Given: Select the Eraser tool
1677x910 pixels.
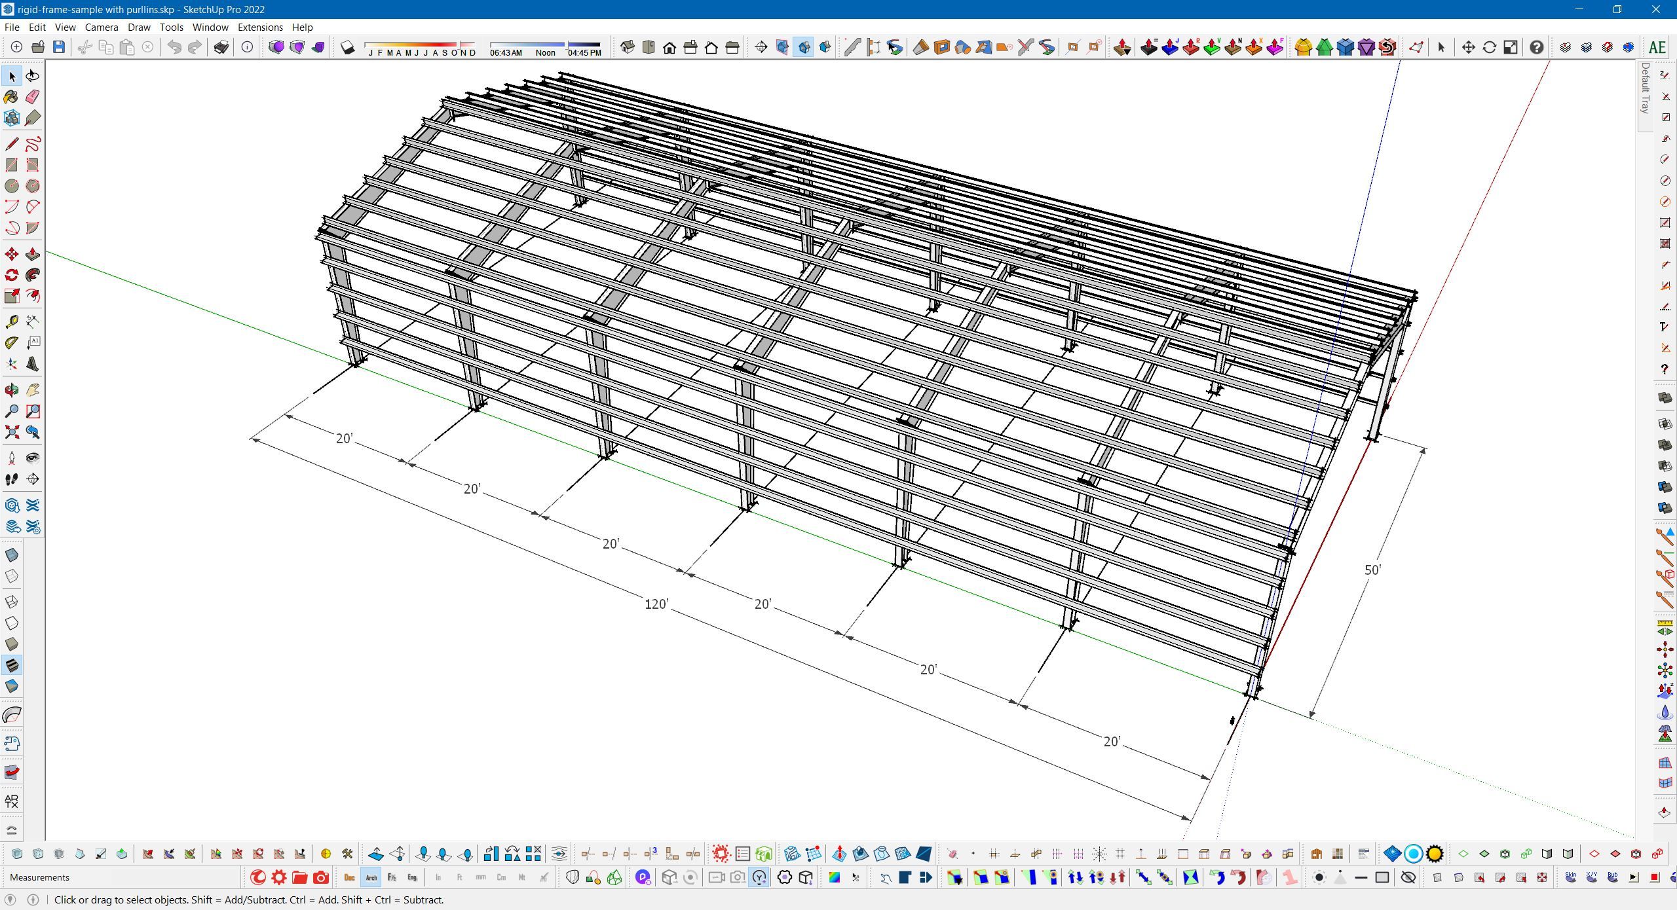Looking at the screenshot, I should click(33, 97).
